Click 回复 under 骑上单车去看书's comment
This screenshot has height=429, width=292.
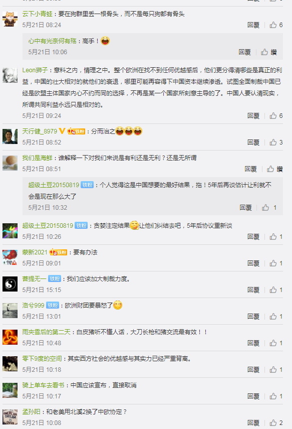click(253, 396)
